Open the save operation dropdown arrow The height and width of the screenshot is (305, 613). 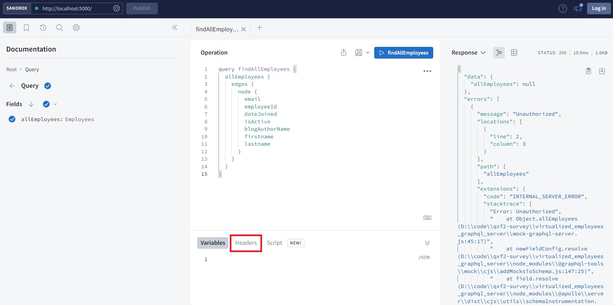pos(368,53)
